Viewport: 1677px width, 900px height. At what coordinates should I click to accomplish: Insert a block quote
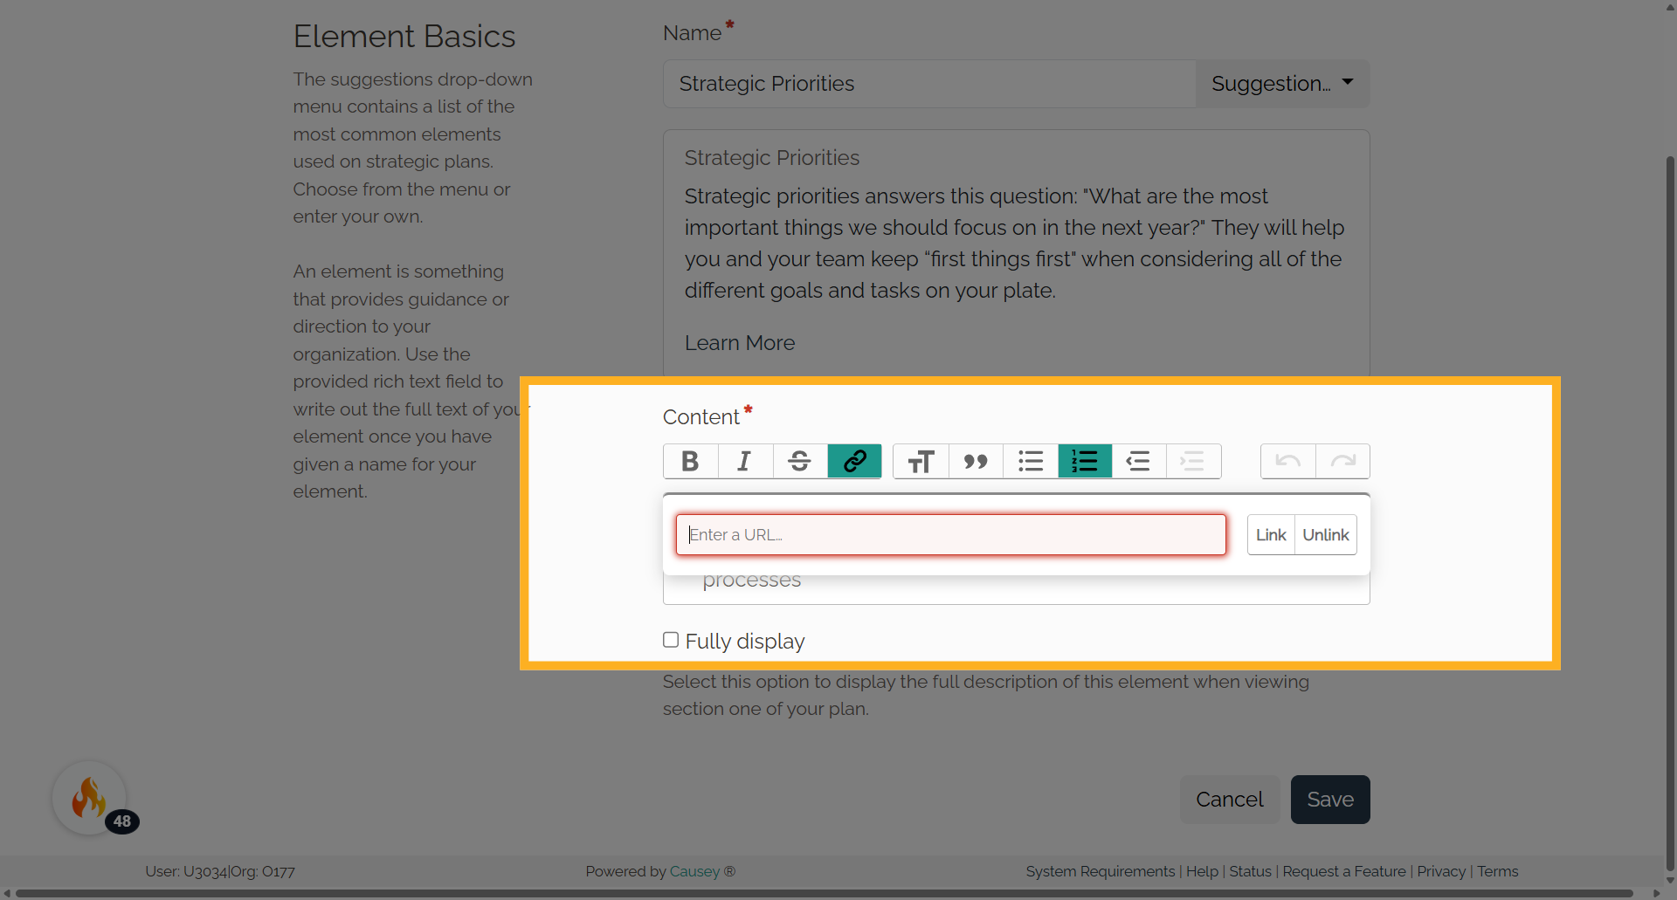point(976,461)
